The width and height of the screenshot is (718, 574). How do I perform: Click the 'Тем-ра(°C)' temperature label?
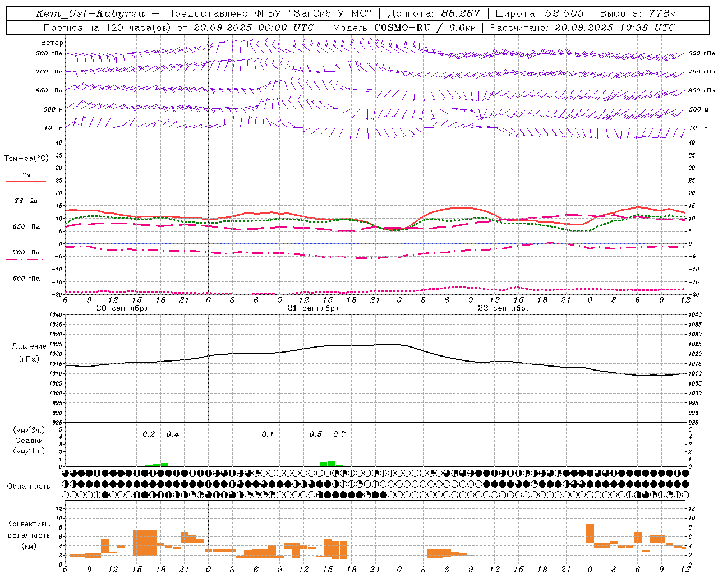(26, 159)
